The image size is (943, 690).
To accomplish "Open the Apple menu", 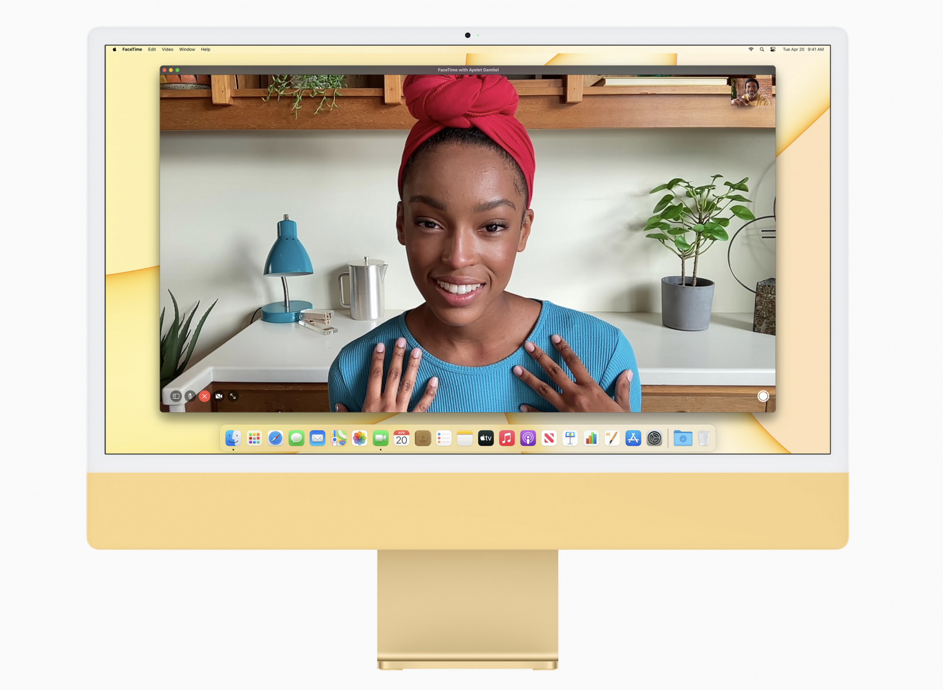I will 114,49.
